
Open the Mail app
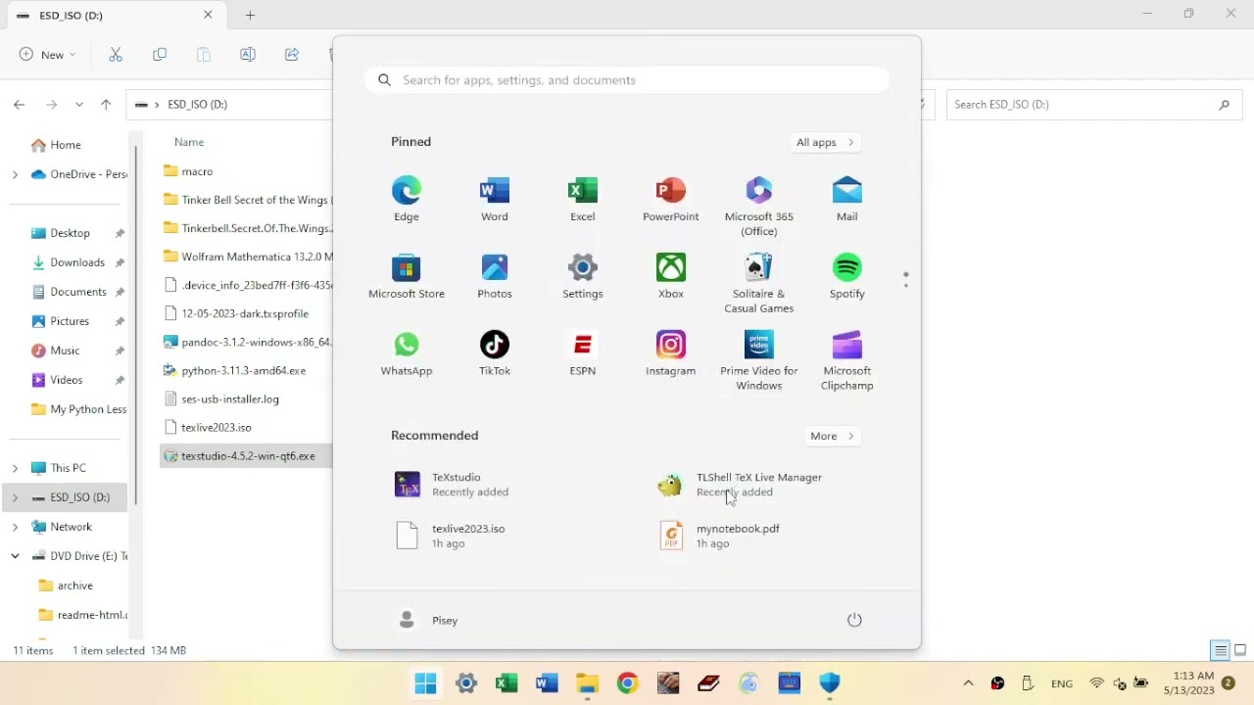(x=847, y=199)
